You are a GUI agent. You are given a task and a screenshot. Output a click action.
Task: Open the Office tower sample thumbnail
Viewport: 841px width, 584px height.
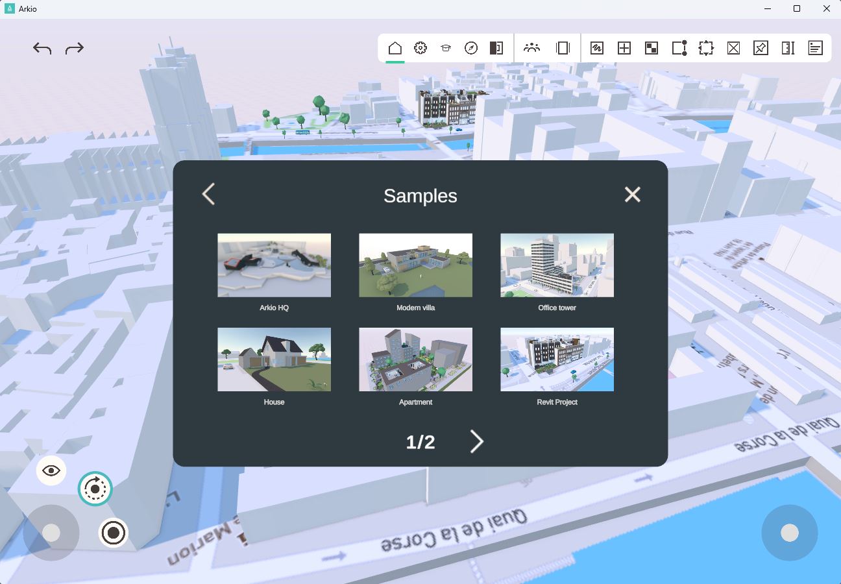pyautogui.click(x=557, y=265)
